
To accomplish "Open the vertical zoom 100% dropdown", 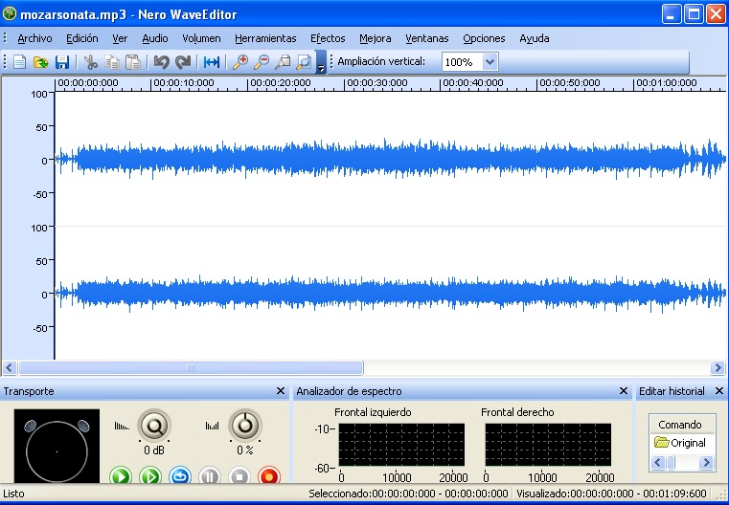I will (x=490, y=62).
